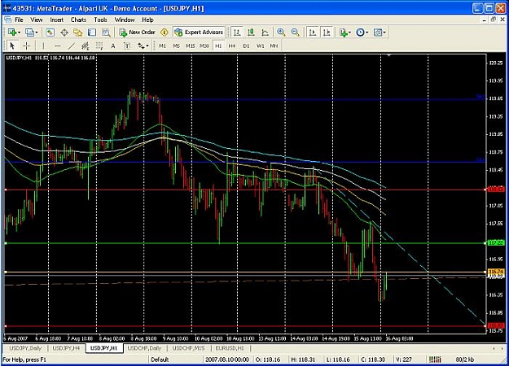This screenshot has height=366, width=509.
Task: Expand the Periodicity clock dropdown arrow
Action: [x=366, y=33]
